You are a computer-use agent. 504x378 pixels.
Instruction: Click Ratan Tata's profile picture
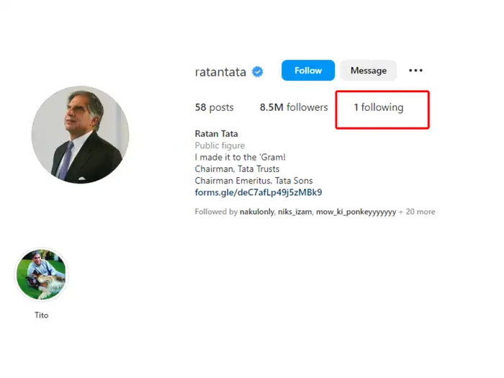tap(80, 136)
